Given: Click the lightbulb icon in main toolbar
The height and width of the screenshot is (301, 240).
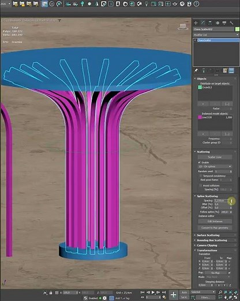Looking at the screenshot, I should click(x=82, y=3).
